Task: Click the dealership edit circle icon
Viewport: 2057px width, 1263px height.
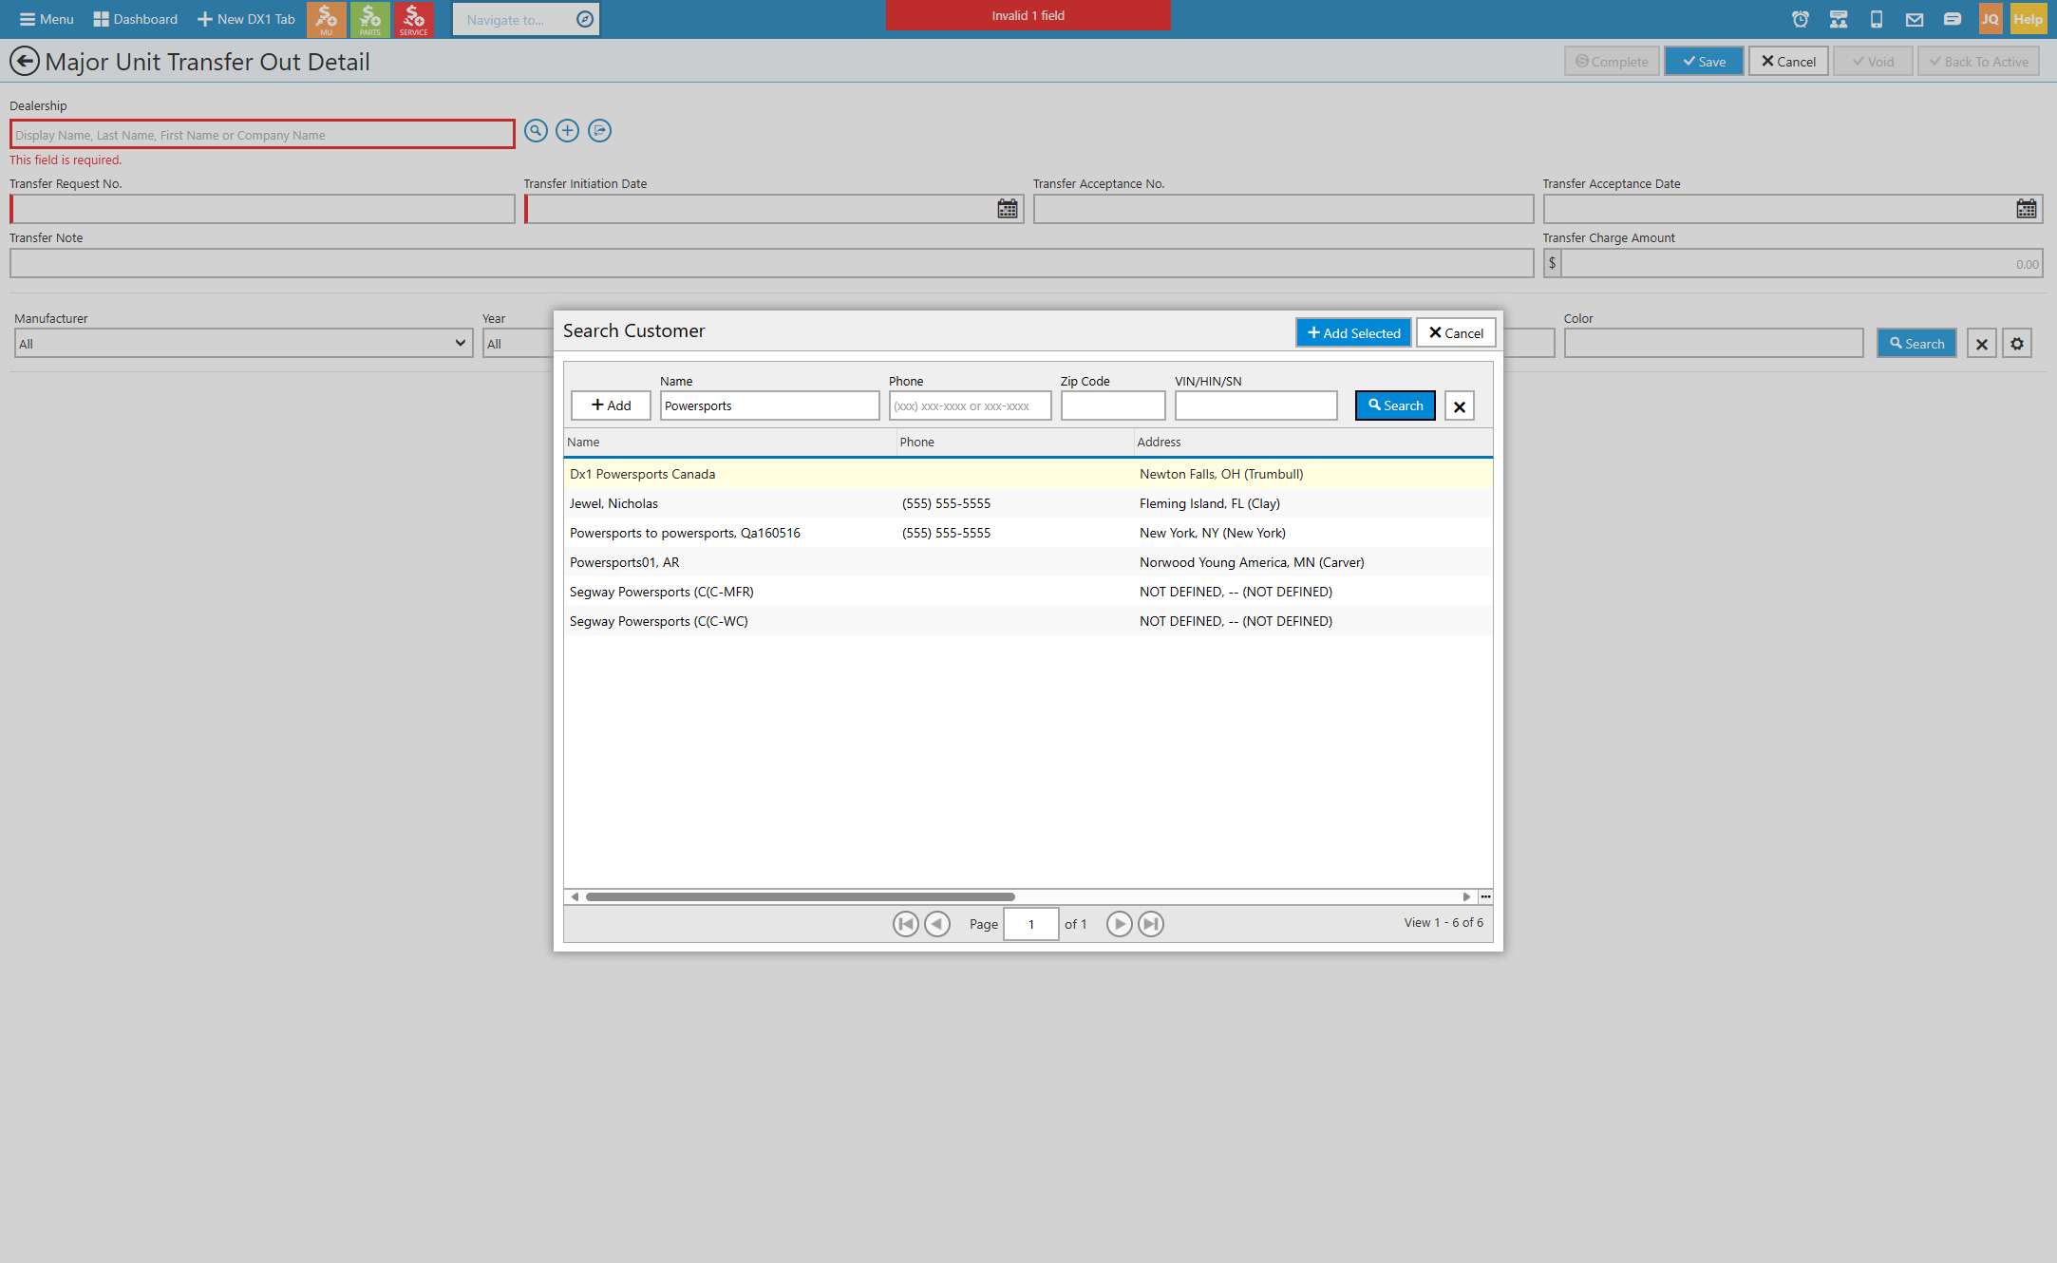Action: pyautogui.click(x=599, y=131)
